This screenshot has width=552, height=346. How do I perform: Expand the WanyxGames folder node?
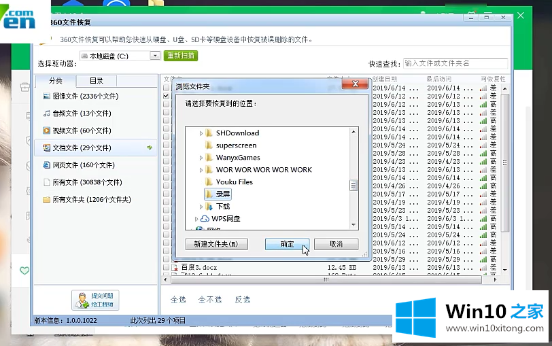[x=201, y=158]
